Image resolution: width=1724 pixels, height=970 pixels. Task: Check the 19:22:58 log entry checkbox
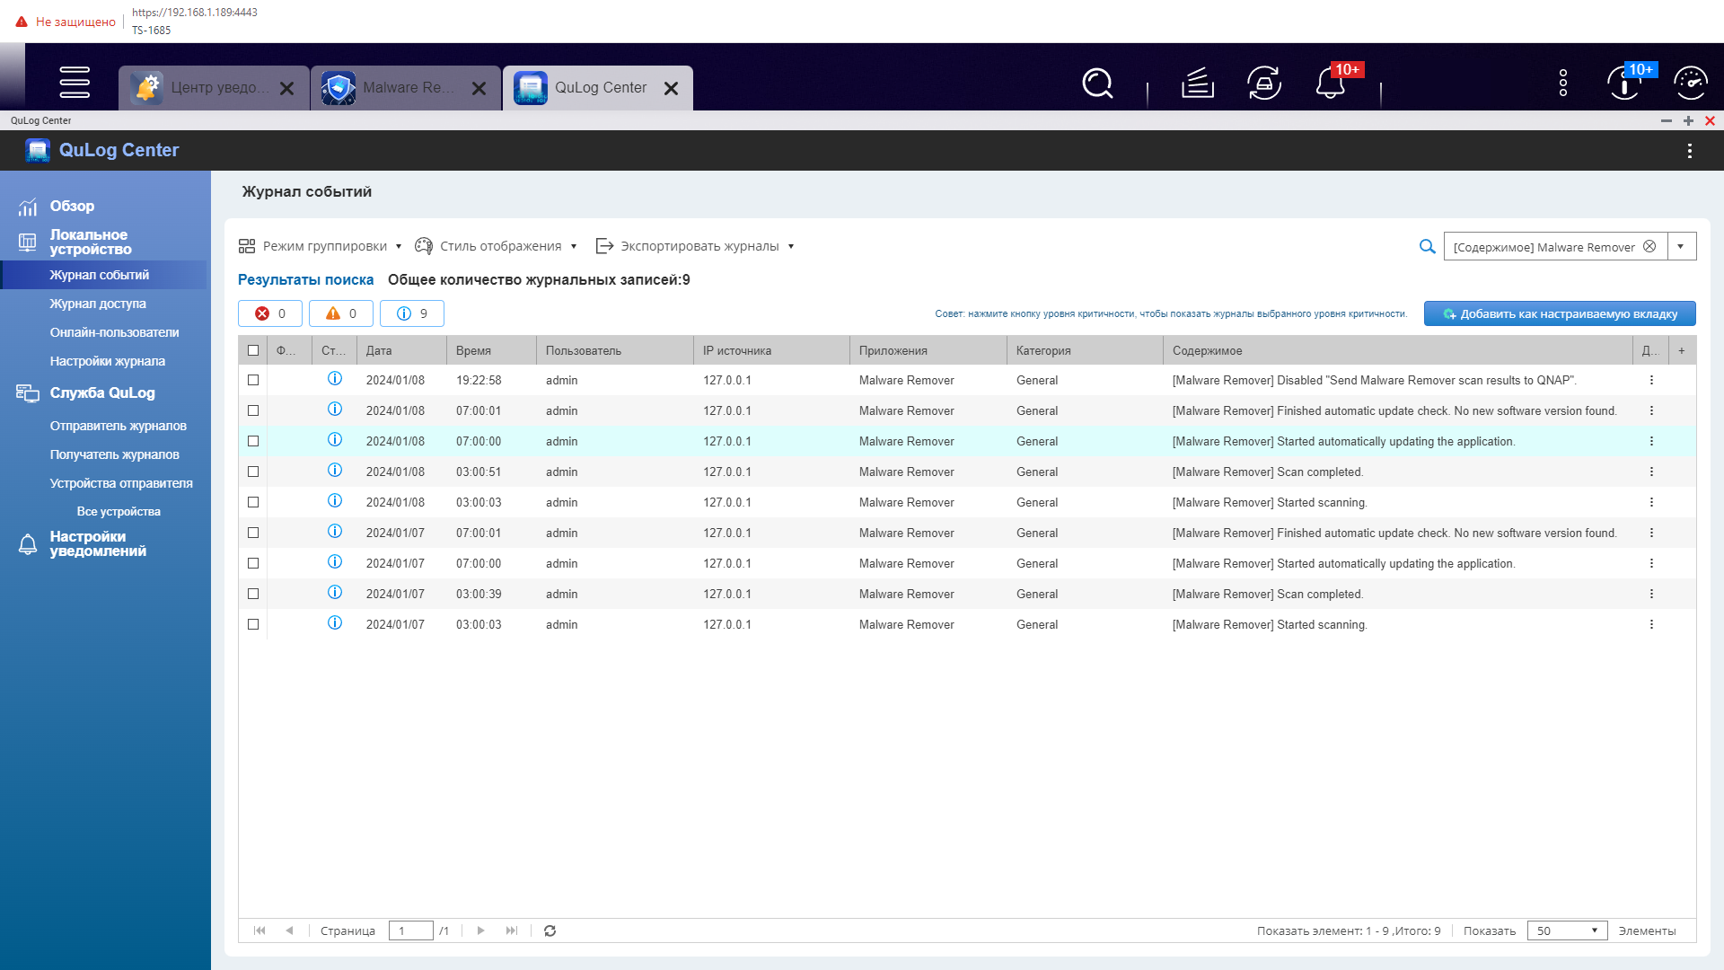coord(253,381)
